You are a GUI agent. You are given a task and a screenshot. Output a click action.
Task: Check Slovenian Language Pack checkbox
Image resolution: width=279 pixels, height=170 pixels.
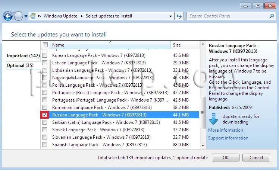click(x=45, y=137)
